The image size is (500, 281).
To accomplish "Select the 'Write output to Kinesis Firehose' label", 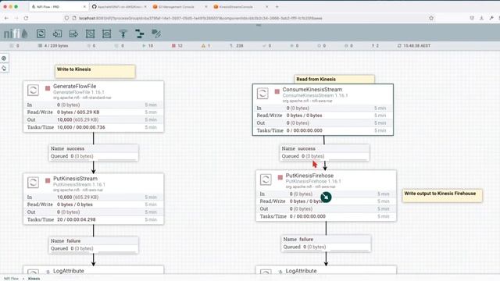I will [442, 195].
